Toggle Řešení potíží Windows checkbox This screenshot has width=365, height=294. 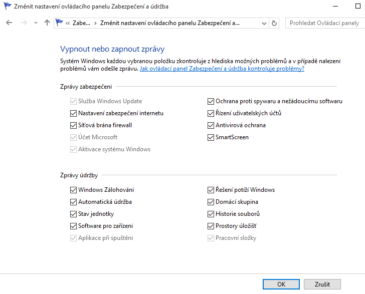[211, 190]
